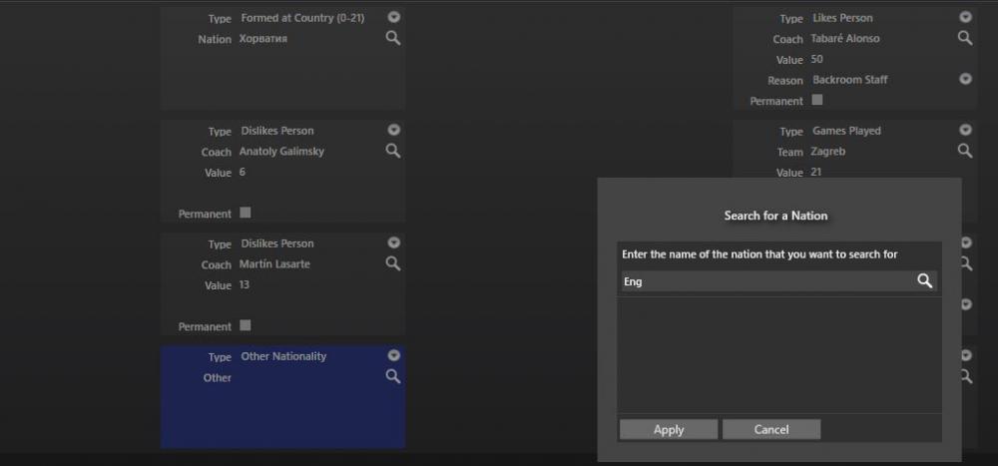Click search icon for coach Anatoly Galimsky

393,151
